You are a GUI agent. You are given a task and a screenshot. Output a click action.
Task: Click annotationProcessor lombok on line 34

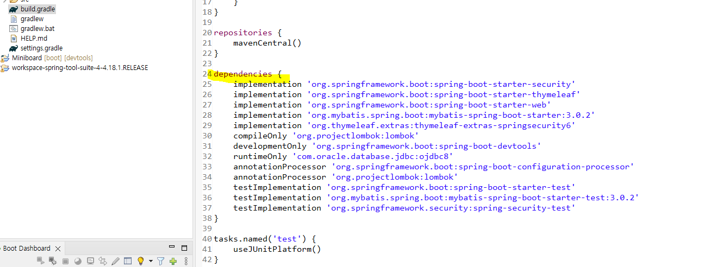[x=346, y=177]
